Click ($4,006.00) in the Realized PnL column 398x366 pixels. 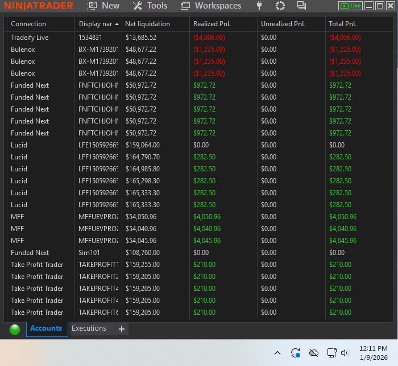(209, 38)
